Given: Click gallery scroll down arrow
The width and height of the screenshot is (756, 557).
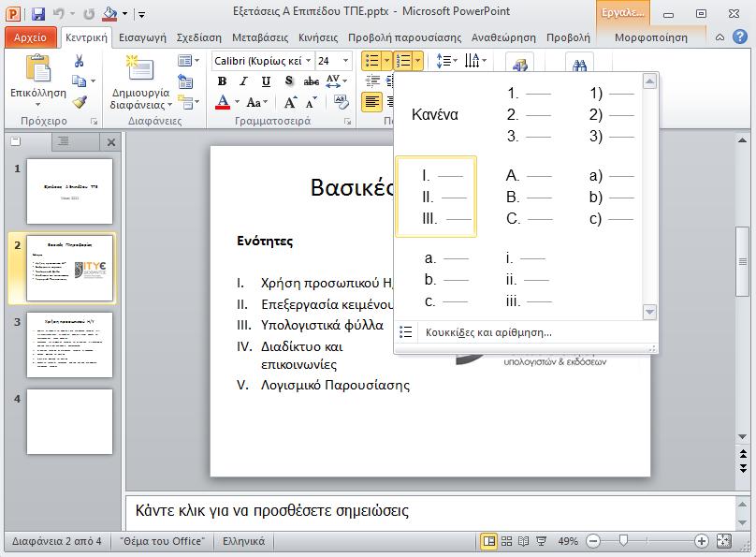Looking at the screenshot, I should (x=649, y=312).
